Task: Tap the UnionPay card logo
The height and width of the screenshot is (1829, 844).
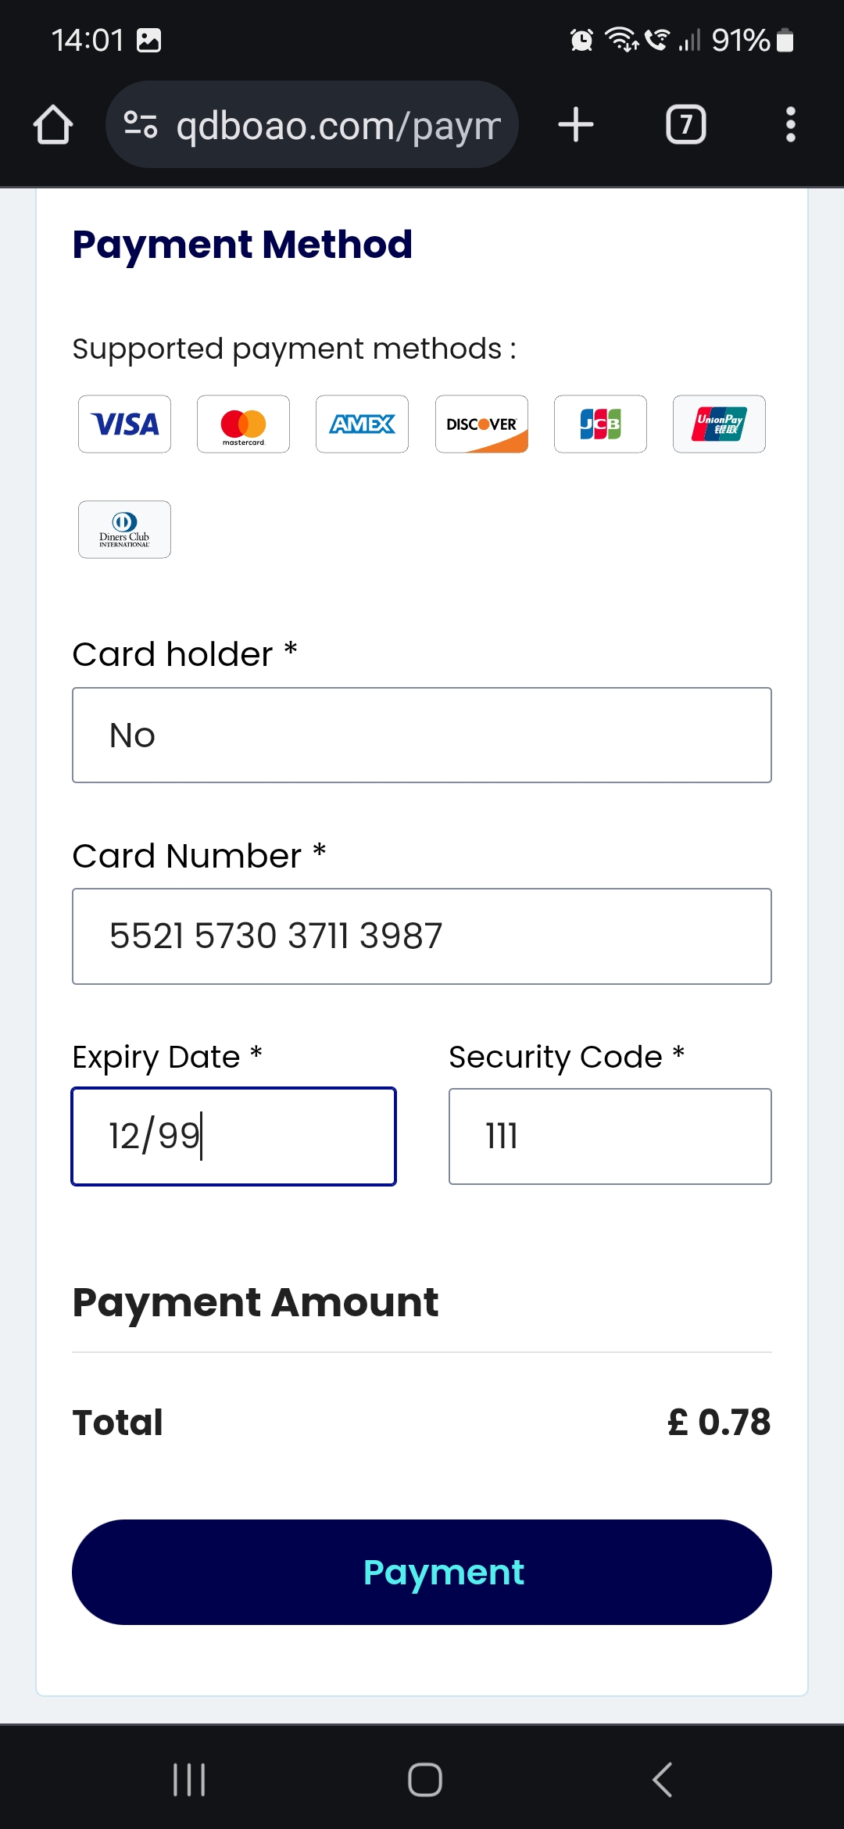Action: pyautogui.click(x=719, y=424)
